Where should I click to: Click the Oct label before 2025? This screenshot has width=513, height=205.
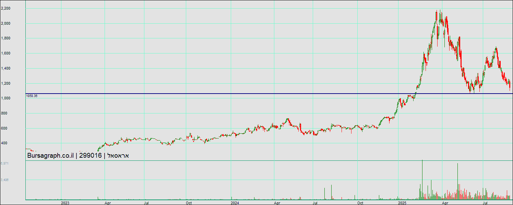click(x=360, y=203)
